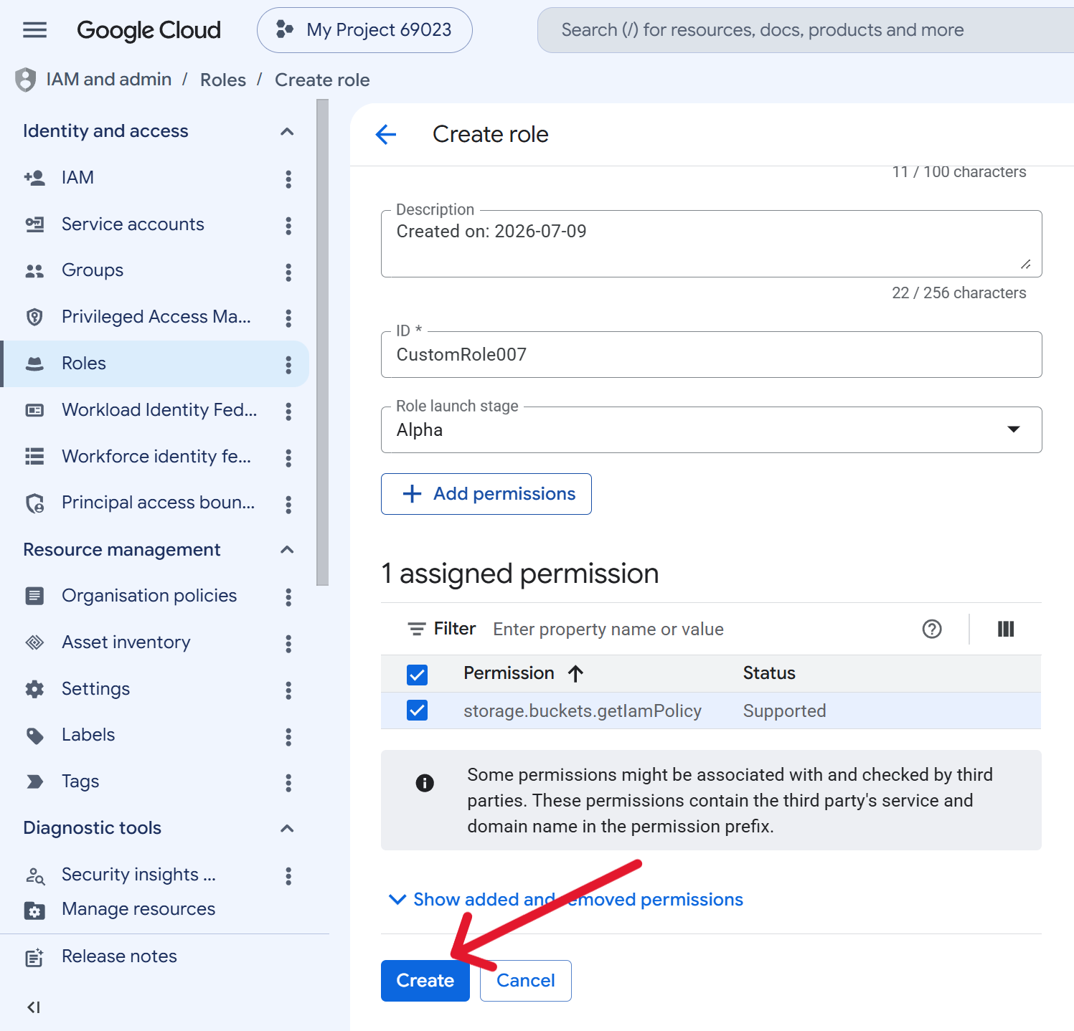Open the IAM add-person icon
Screen dimensions: 1074x1031
[34, 178]
